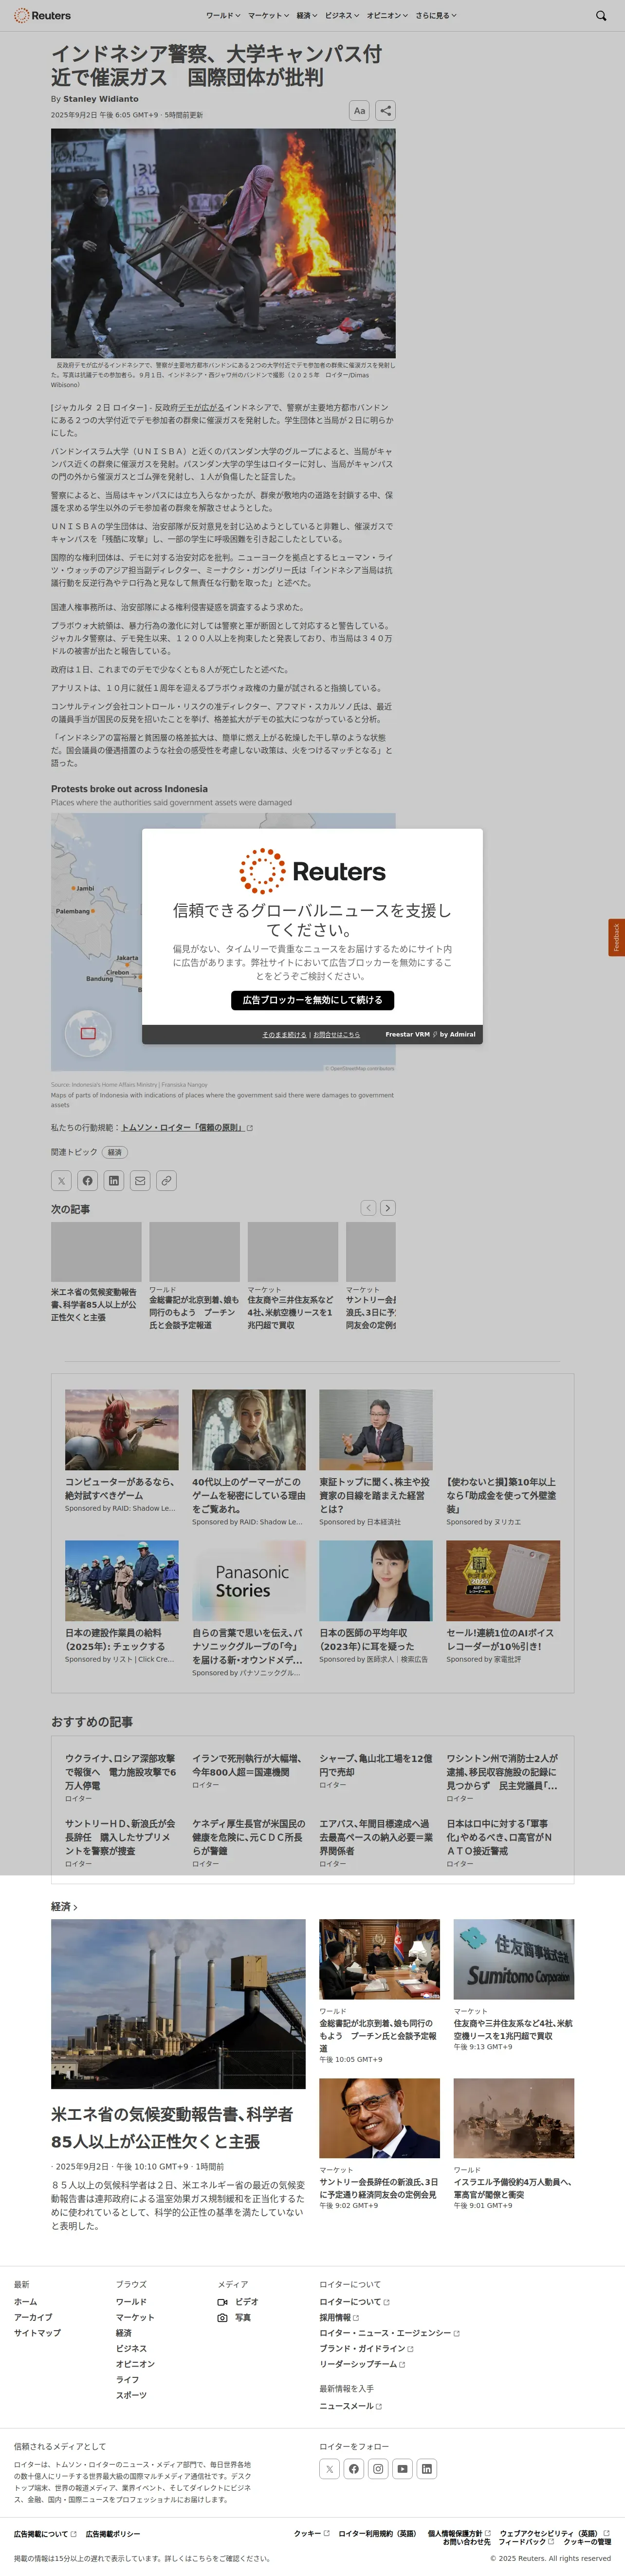Click the そのまま続ける link in the popup
This screenshot has height=2576, width=625.
(284, 1035)
